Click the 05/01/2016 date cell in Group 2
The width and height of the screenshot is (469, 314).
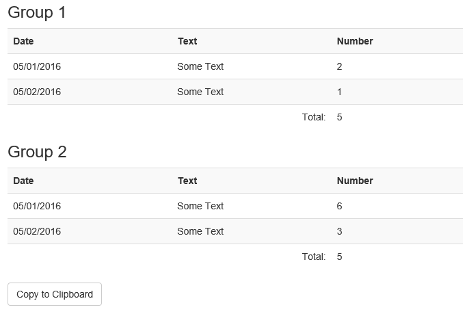[37, 206]
